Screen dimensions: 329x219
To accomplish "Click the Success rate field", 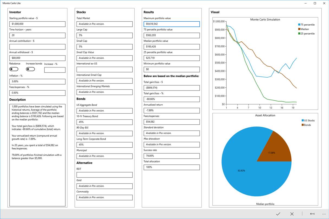I will point(172,156).
